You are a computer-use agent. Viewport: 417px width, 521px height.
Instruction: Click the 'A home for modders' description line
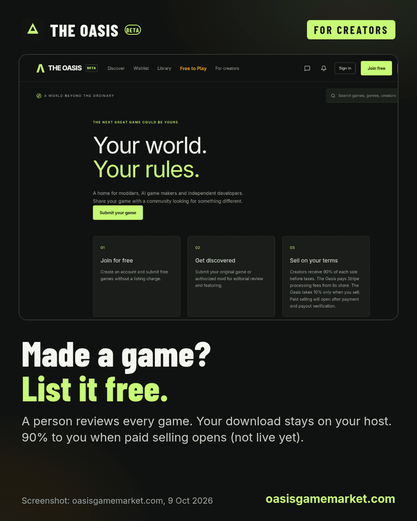[x=168, y=193]
